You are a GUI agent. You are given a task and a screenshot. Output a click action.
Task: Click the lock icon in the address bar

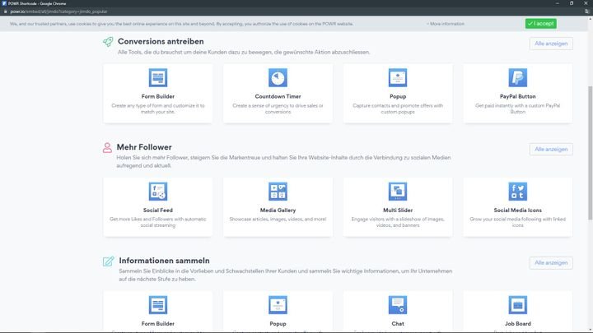[5, 12]
